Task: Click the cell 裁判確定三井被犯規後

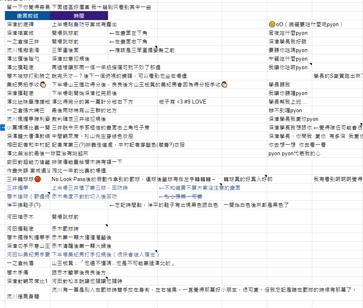Action: 79,119
